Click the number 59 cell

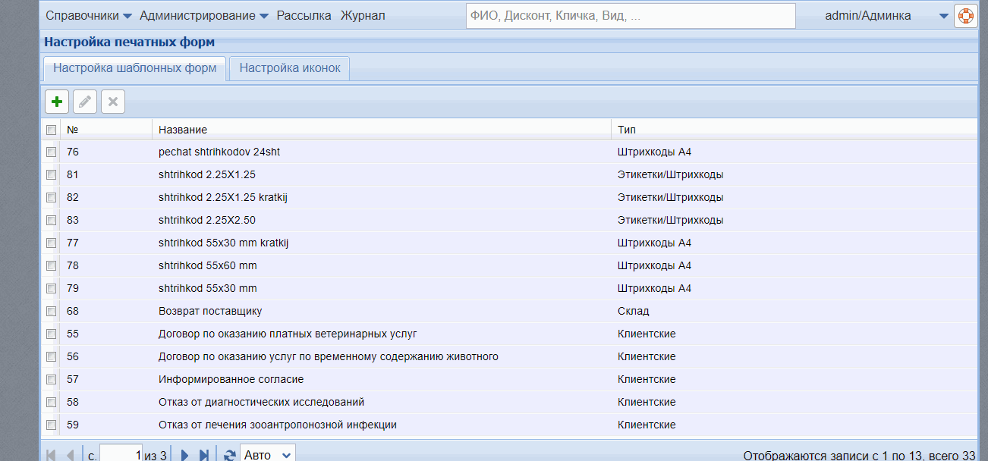[73, 425]
